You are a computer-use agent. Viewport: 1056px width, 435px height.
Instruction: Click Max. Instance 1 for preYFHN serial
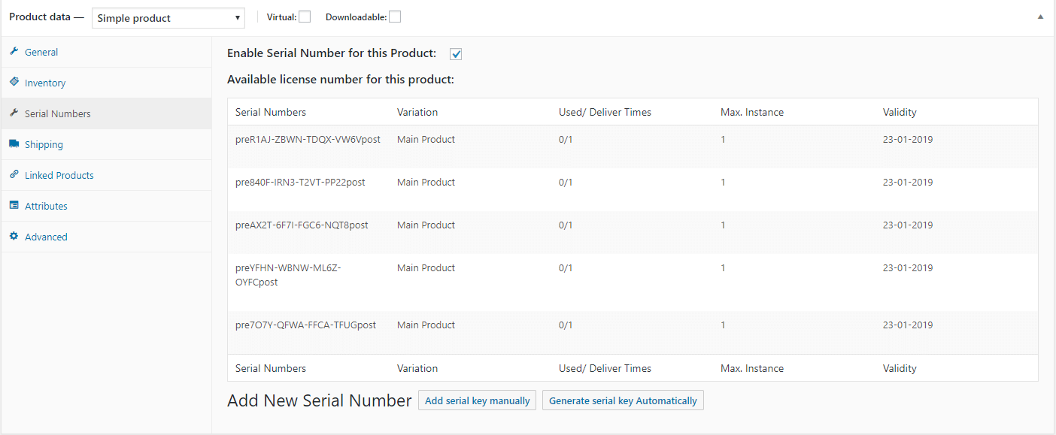pos(723,267)
